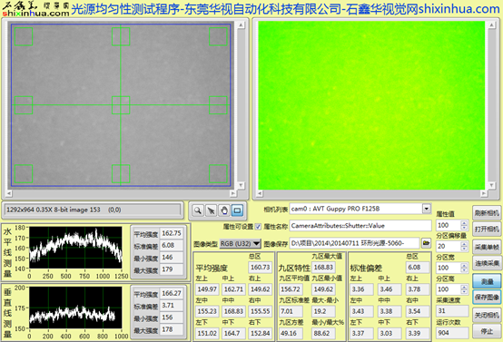Click the 属性名称 Shutter Value field
Image resolution: width=503 pixels, height=342 pixels.
coord(360,226)
